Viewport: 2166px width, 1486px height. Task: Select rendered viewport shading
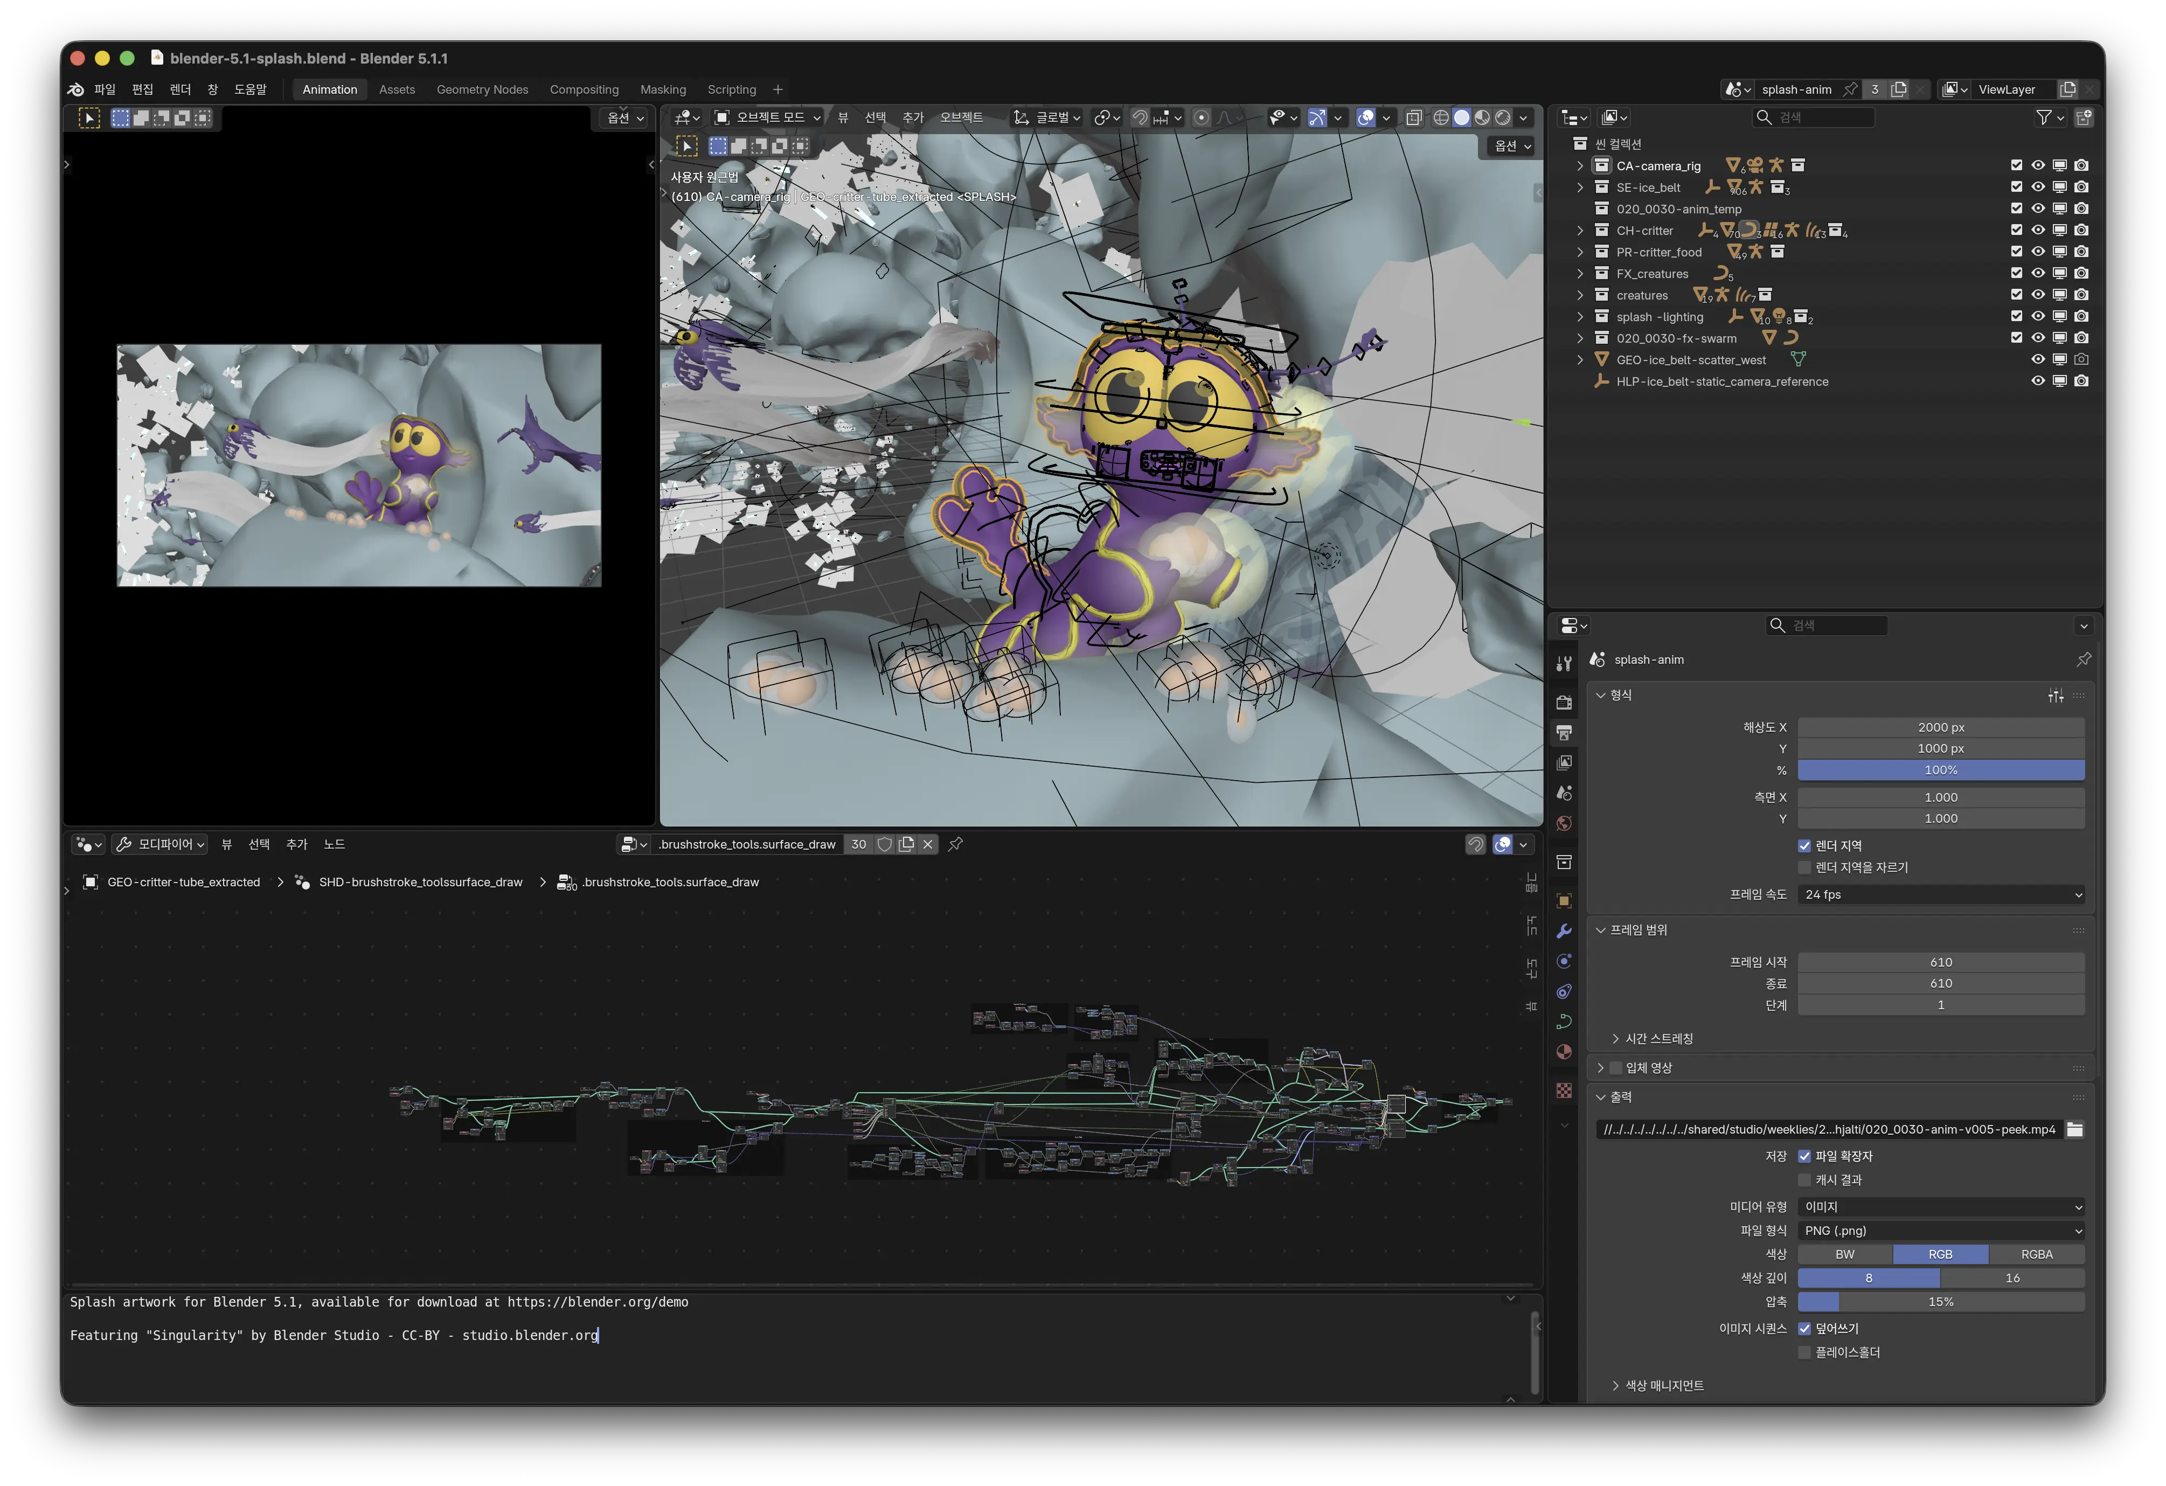click(1502, 117)
